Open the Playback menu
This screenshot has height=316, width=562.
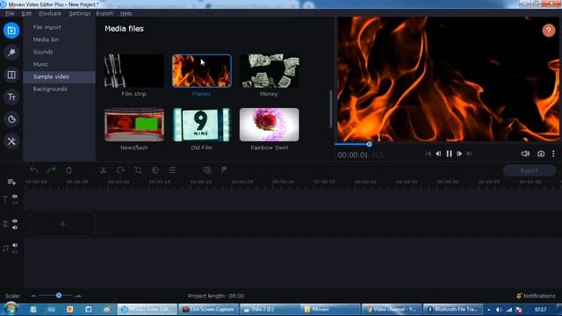(x=50, y=13)
